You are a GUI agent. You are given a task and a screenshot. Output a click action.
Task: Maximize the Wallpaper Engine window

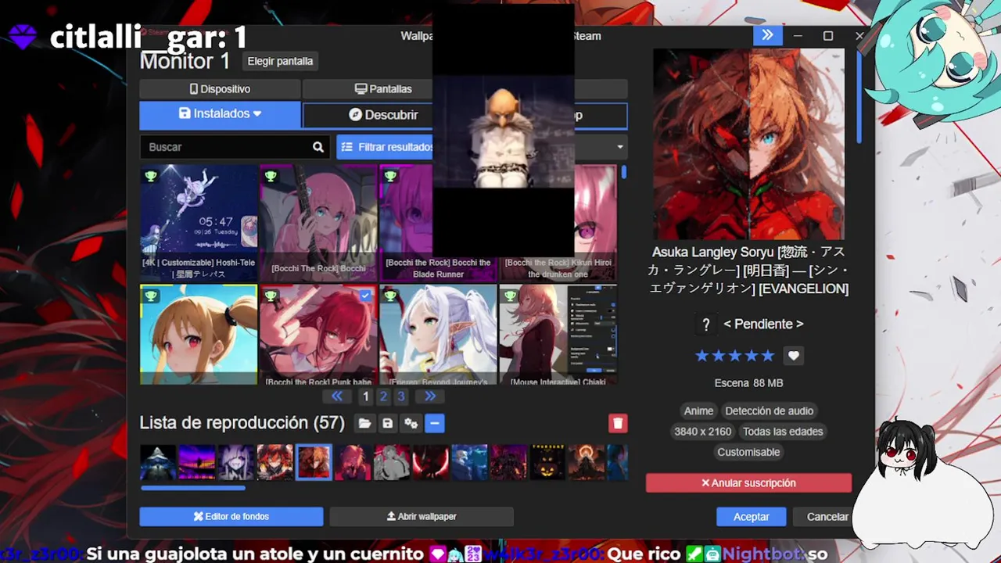828,35
